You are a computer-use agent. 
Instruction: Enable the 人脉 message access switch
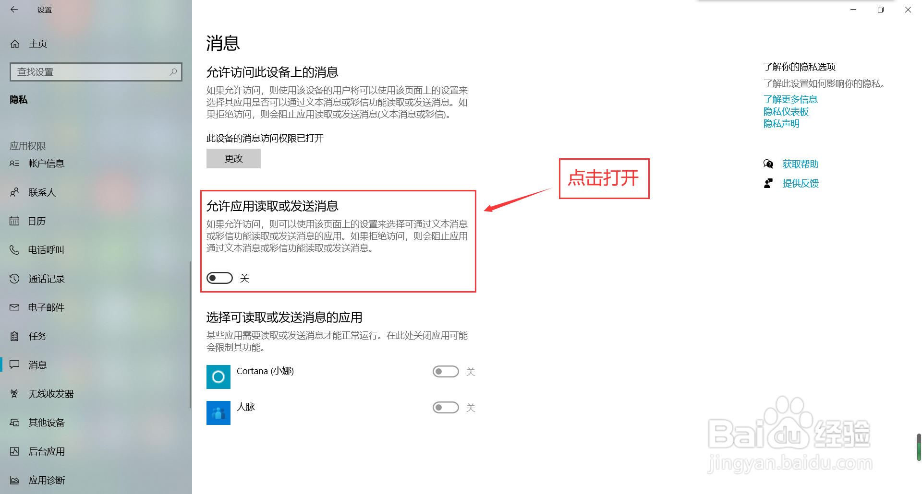(446, 408)
